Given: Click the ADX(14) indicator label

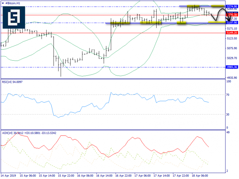Looking at the screenshot, I should (29, 133).
